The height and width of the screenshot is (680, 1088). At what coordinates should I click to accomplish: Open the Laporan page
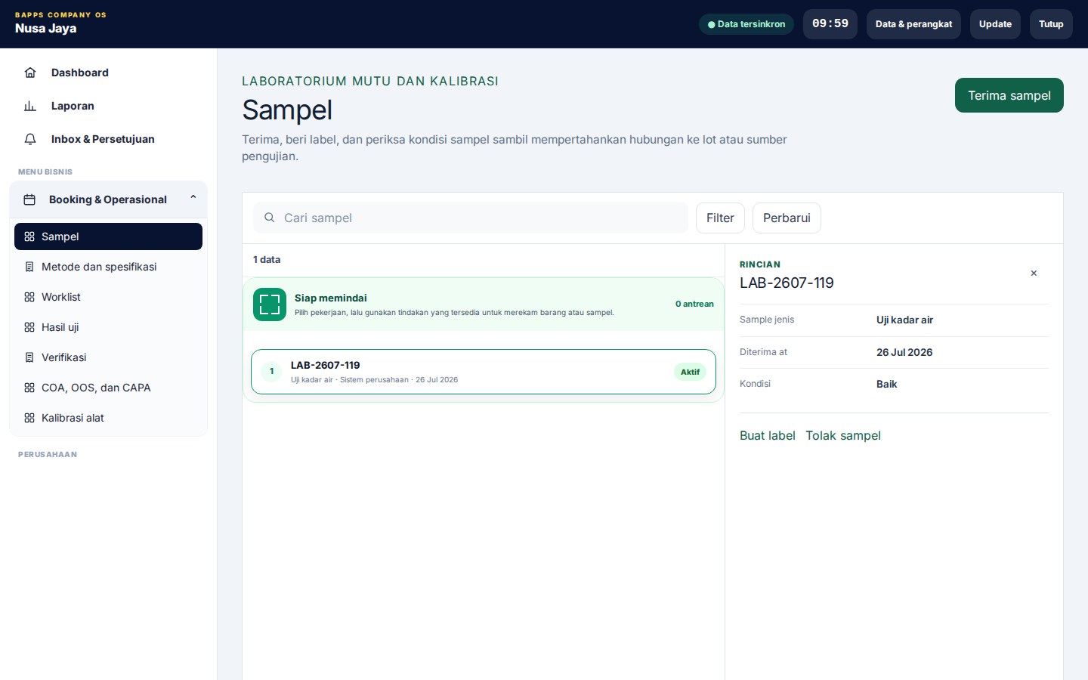click(108, 106)
